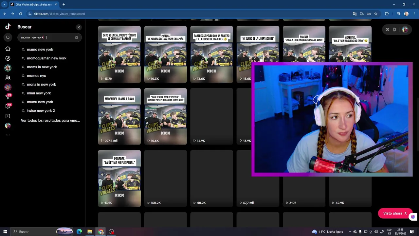Reload the TikTok page
Viewport: 419px width, 236px height.
tap(20, 14)
